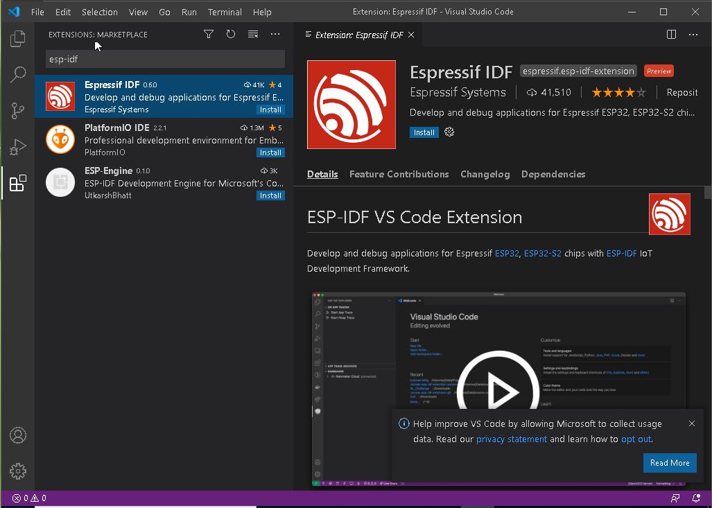Open the Edit menu
Screen dimensions: 712x508
pyautogui.click(x=63, y=12)
